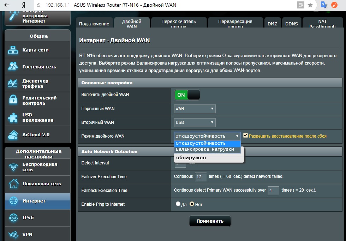Image resolution: width=346 pixels, height=241 pixels.
Task: Open Guest Network (Гостевая сеть) icon
Action: tap(13, 67)
